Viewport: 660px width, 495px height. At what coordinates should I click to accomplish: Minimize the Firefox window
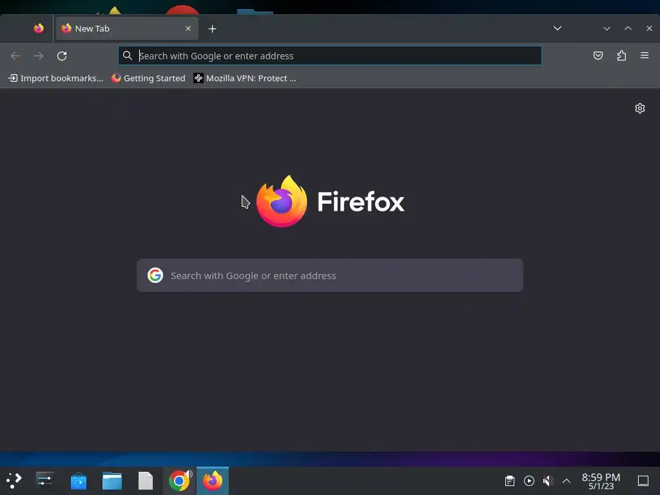pyautogui.click(x=607, y=28)
